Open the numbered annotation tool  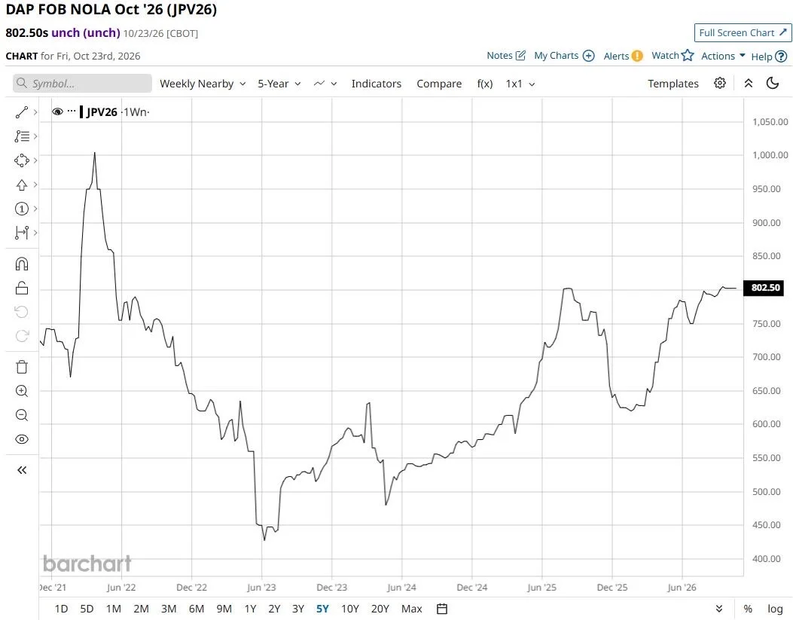22,209
